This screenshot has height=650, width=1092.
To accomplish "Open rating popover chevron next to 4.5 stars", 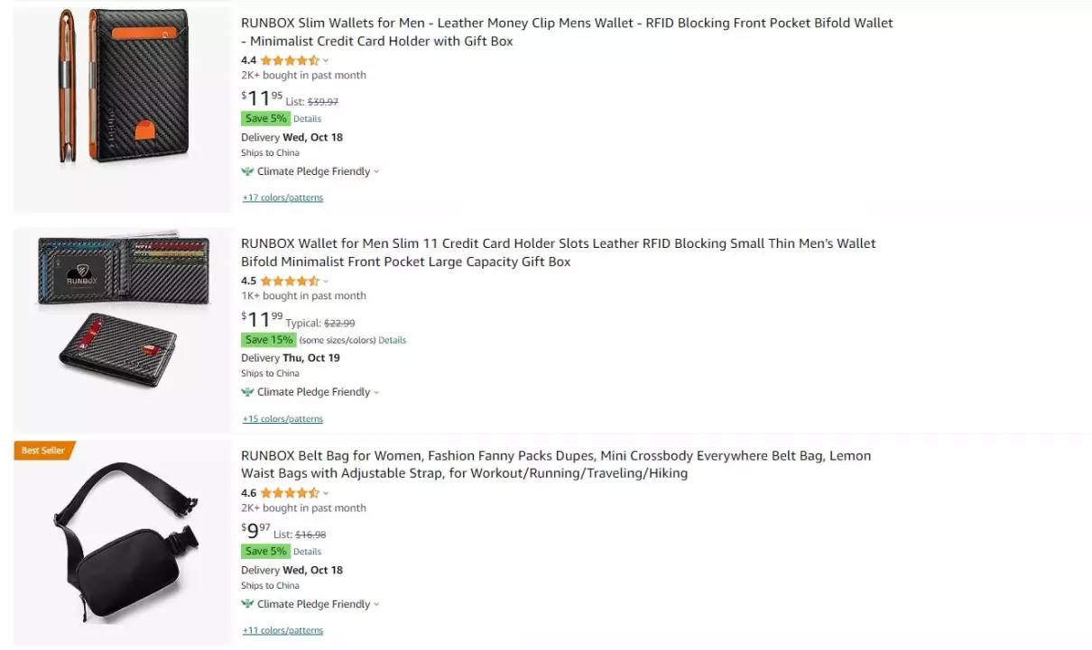I will click(326, 281).
